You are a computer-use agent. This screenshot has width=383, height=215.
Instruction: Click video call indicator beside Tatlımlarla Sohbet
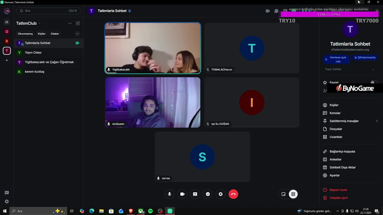(77, 43)
